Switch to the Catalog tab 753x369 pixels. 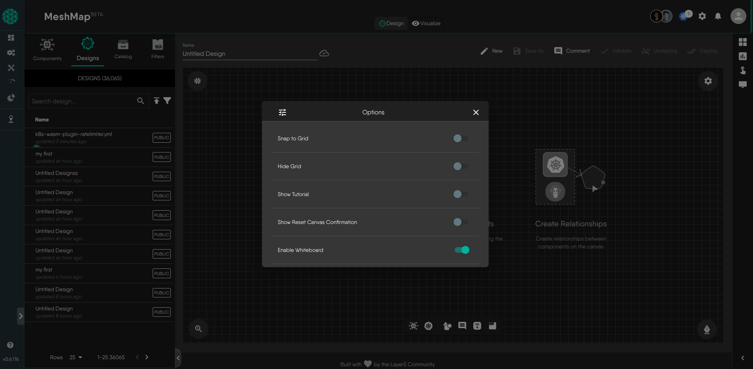coord(123,50)
